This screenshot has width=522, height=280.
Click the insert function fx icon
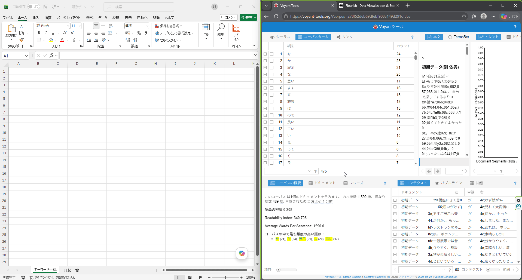point(51,56)
